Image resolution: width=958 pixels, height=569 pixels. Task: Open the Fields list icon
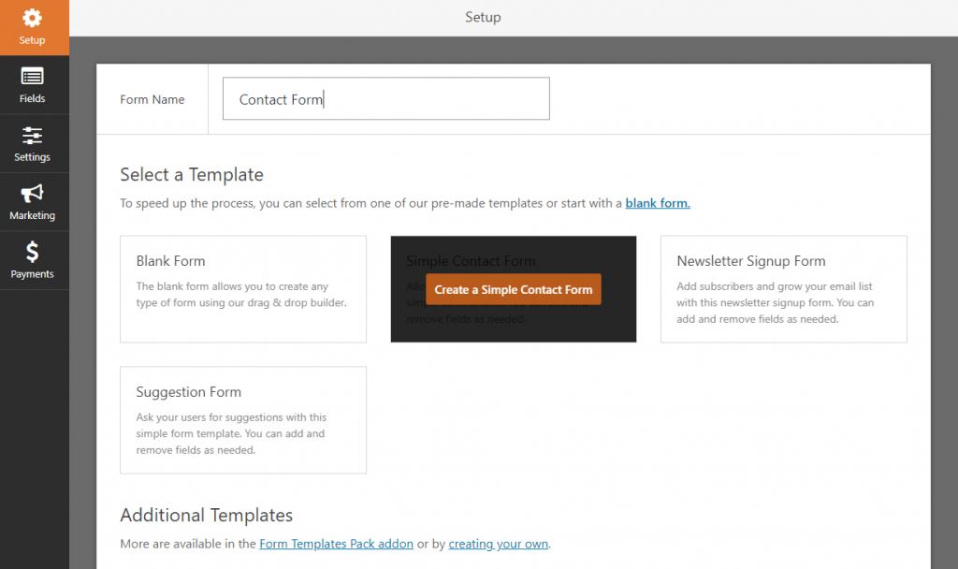(x=32, y=77)
